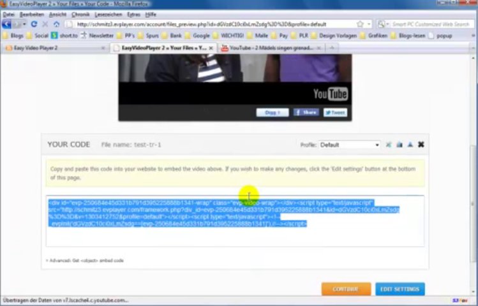This screenshot has height=306, width=478.
Task: Click the YouTube logo on the video player
Action: click(330, 94)
